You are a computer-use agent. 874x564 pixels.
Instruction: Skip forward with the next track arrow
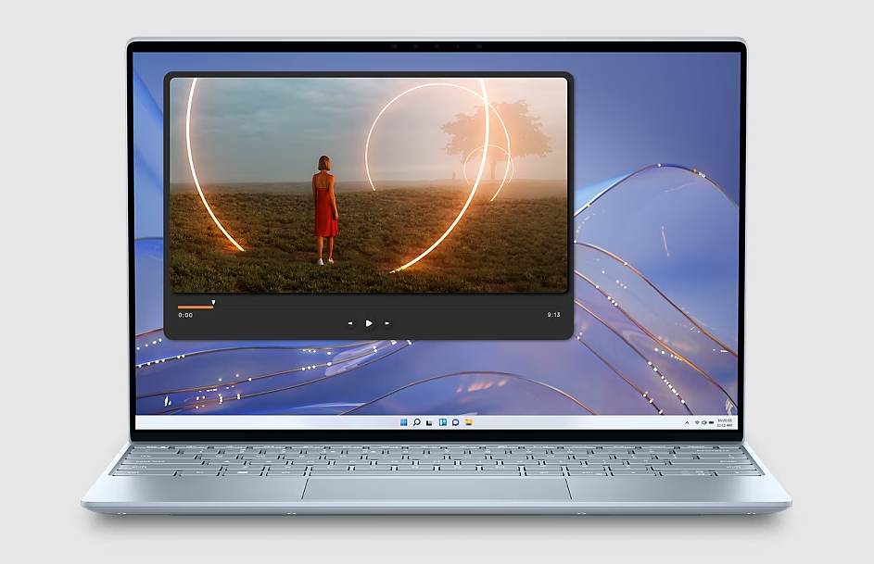pyautogui.click(x=386, y=323)
